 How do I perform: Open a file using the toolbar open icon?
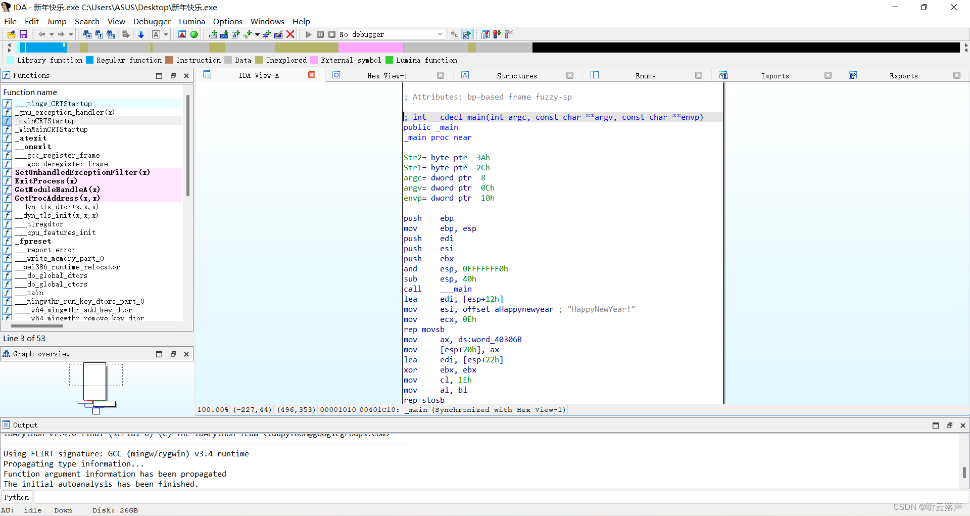tap(11, 34)
